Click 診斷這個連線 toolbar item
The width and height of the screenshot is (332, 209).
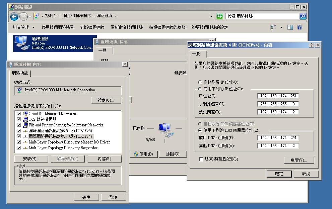click(92, 27)
